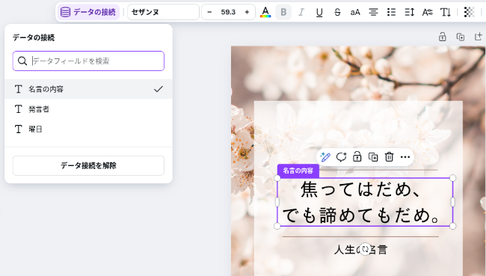The image size is (486, 276).
Task: Click the quote text 焦ってはだめ
Action: (x=361, y=189)
